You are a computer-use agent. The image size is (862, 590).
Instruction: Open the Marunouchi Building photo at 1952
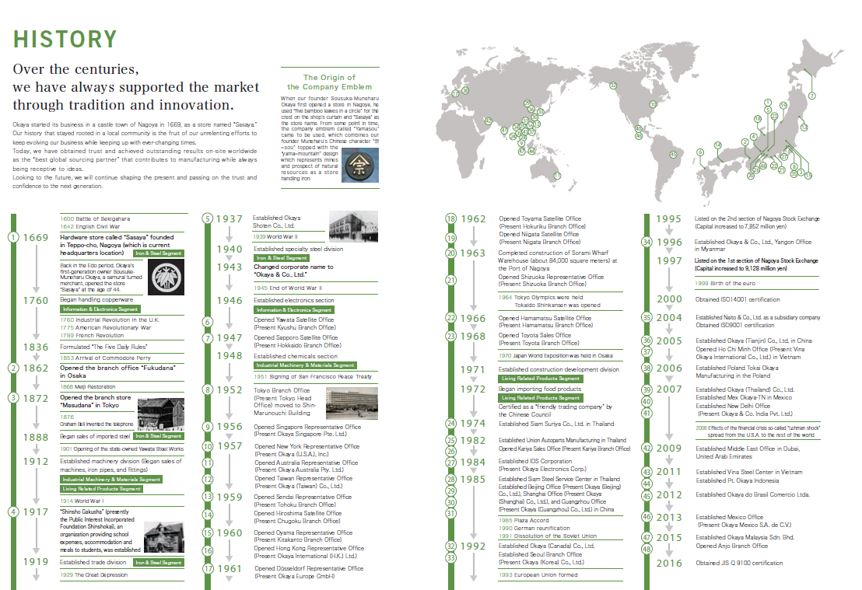click(352, 403)
